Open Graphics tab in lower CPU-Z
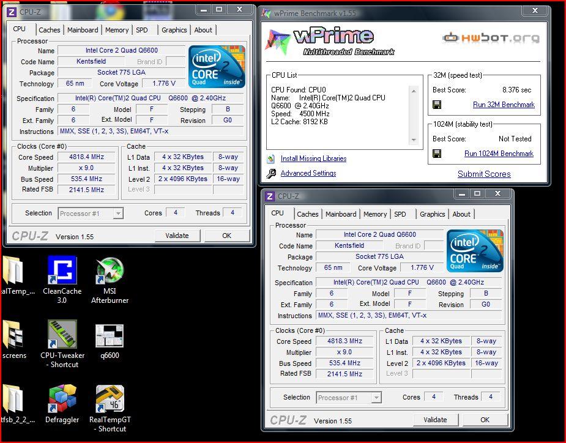Image resolution: width=566 pixels, height=443 pixels. click(433, 214)
